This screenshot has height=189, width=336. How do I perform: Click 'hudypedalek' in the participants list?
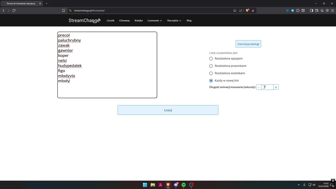(x=70, y=66)
